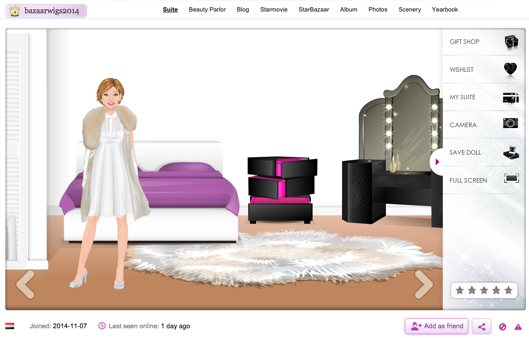
Task: Click the GIFT SHOP label
Action: (x=464, y=42)
